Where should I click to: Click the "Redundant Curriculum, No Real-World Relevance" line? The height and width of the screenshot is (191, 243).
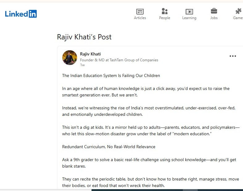109,147
